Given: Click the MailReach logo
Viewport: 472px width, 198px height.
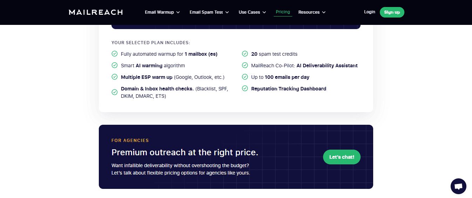Looking at the screenshot, I should [96, 12].
